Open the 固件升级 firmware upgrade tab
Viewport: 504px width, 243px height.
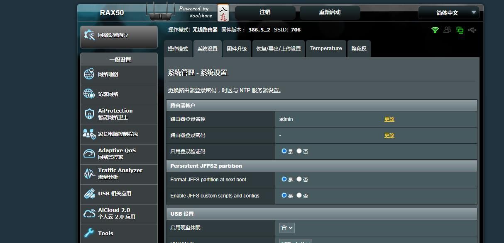(237, 48)
